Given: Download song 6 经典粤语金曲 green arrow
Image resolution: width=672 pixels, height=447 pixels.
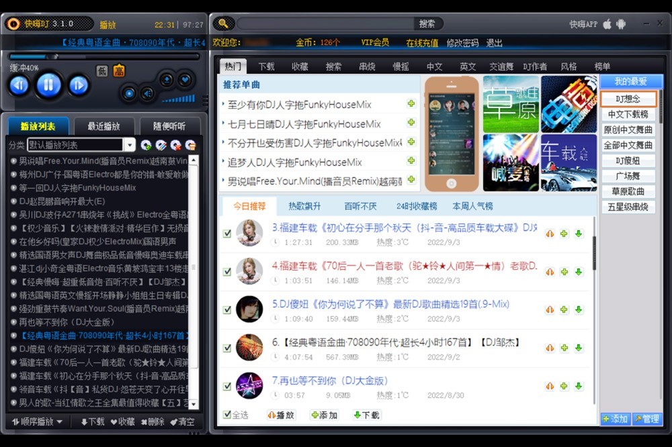Looking at the screenshot, I should [579, 348].
